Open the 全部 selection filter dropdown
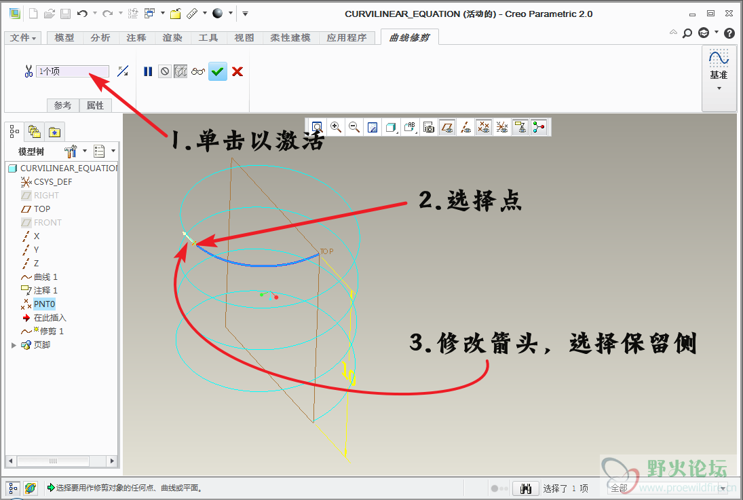743x500 pixels. tap(723, 488)
